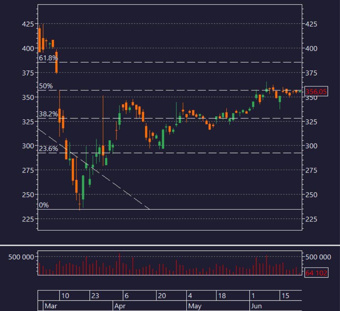Click the right 275 price axis label
The image size is (340, 311).
[311, 170]
